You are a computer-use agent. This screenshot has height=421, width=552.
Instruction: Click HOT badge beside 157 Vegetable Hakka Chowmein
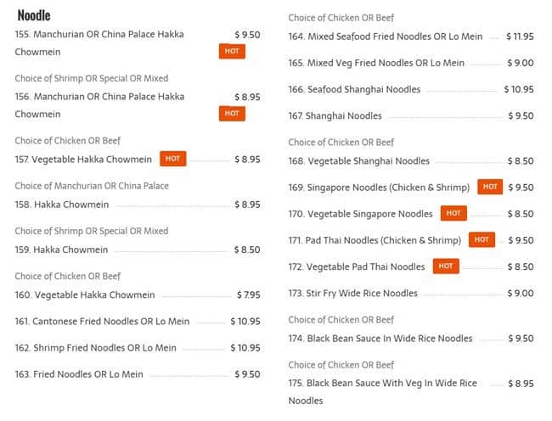(x=172, y=159)
